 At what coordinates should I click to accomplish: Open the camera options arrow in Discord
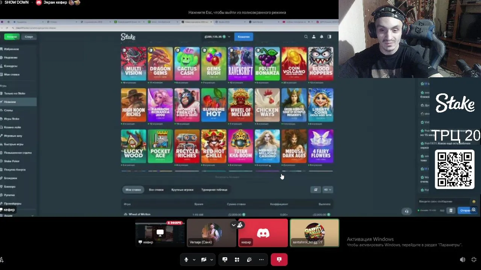[x=212, y=259]
